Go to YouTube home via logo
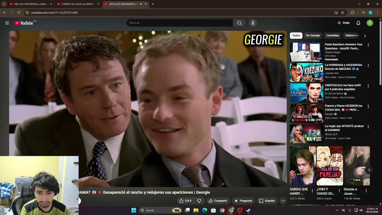This screenshot has width=382, height=215. 24,23
